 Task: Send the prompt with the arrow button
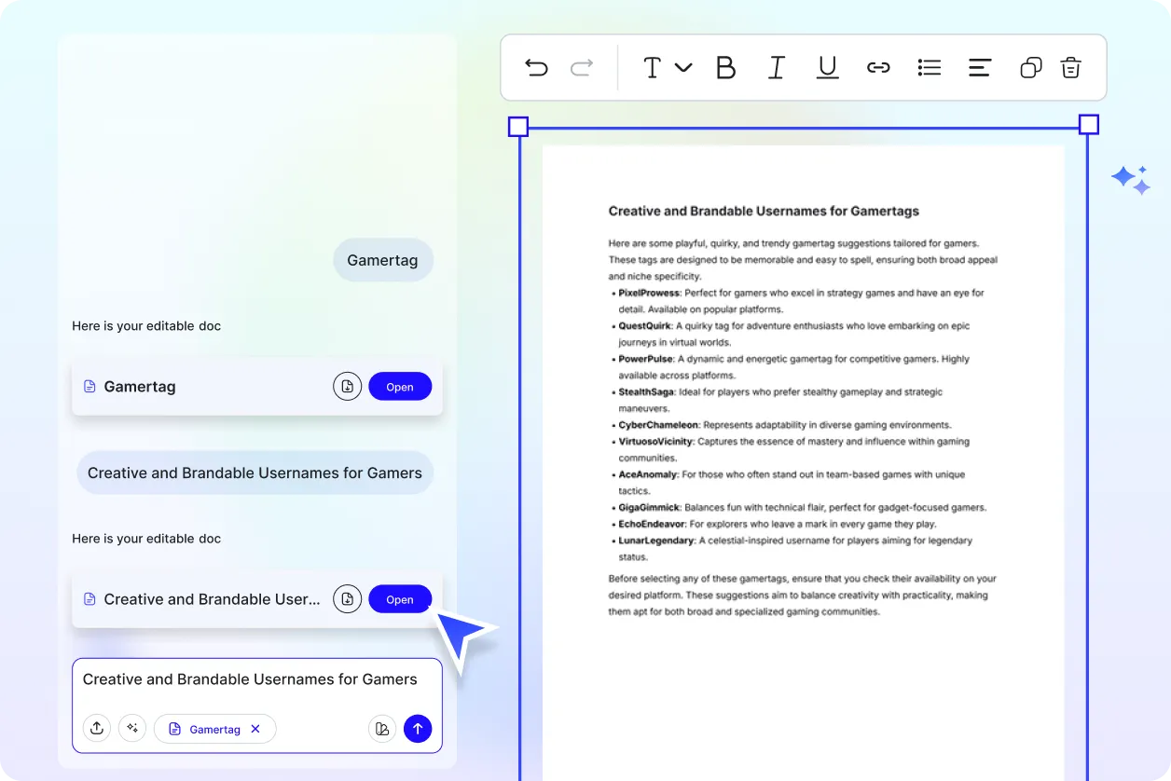point(418,729)
